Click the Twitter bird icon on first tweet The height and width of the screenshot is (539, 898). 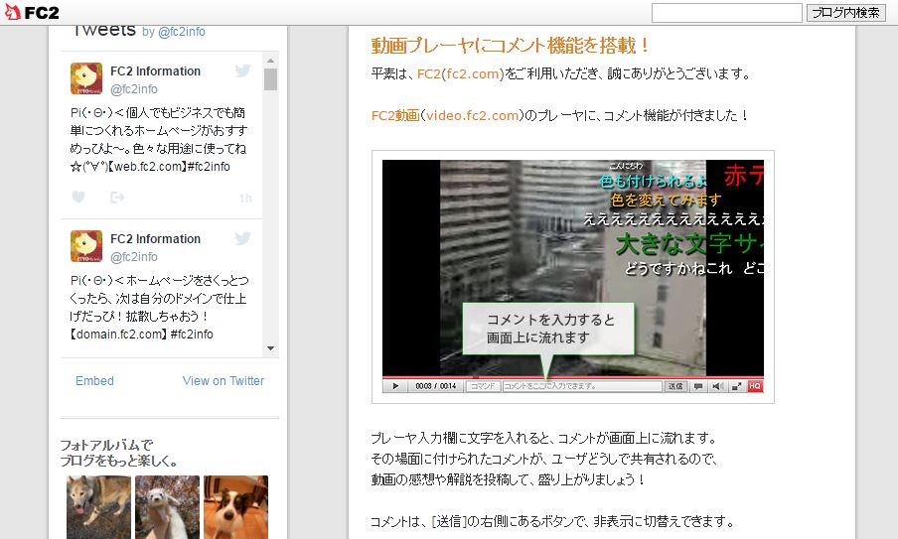tap(242, 70)
